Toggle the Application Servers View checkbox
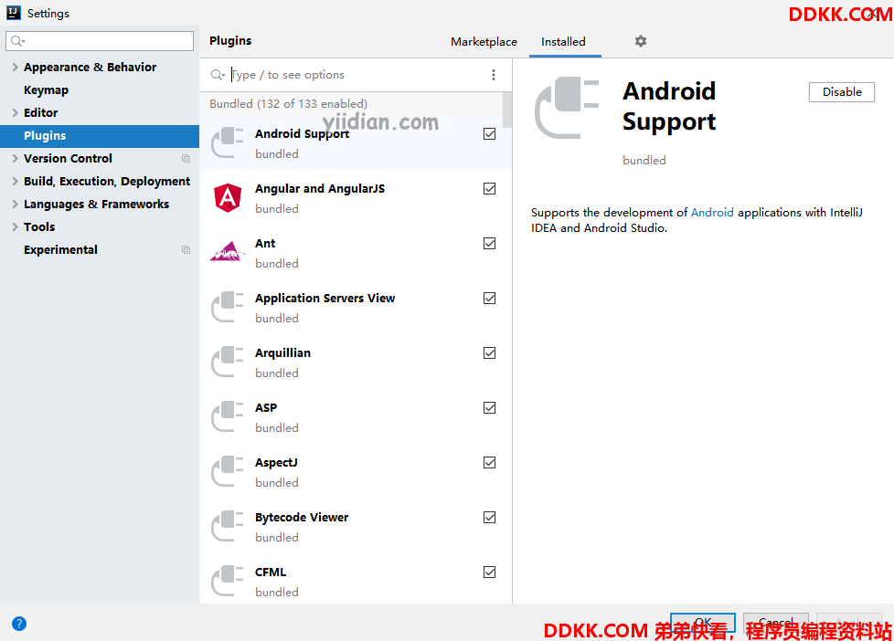 click(489, 298)
